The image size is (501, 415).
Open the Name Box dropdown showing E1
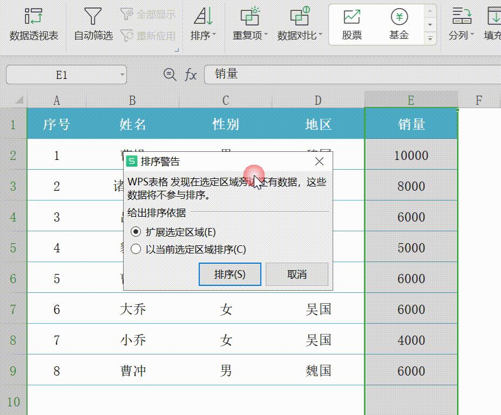(121, 75)
